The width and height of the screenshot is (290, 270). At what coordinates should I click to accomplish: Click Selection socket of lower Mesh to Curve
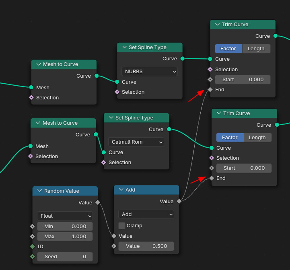tap(31, 156)
